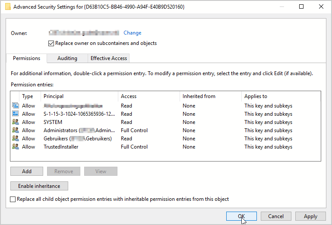This screenshot has height=225, width=332.
Task: Confirm with the OK button
Action: (241, 216)
